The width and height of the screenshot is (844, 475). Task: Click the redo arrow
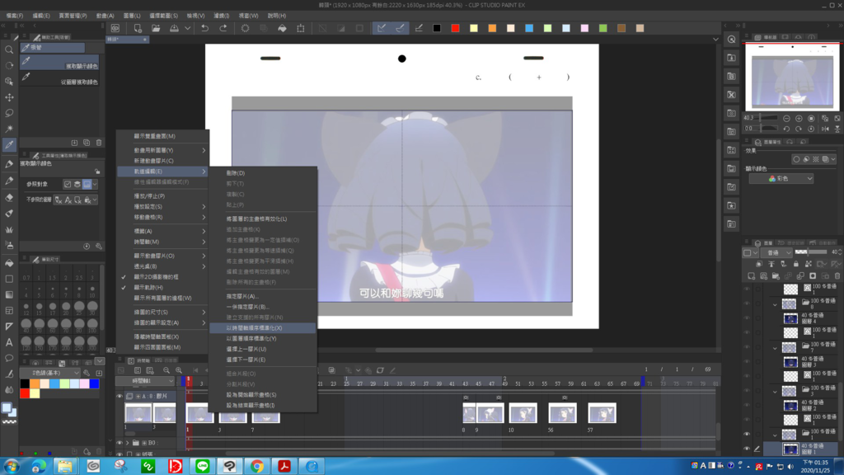point(223,28)
